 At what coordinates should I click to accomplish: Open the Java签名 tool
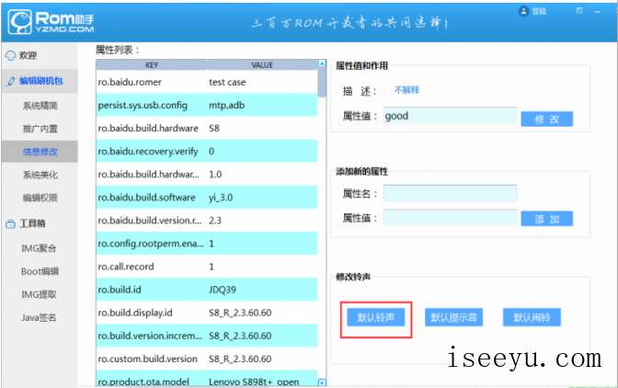[39, 317]
